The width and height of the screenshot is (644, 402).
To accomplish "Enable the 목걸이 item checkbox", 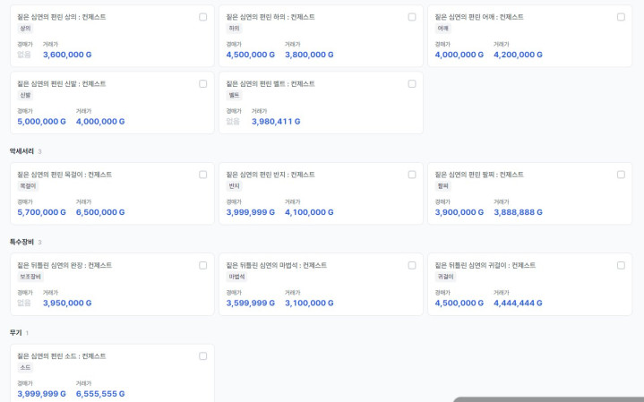I will (203, 175).
